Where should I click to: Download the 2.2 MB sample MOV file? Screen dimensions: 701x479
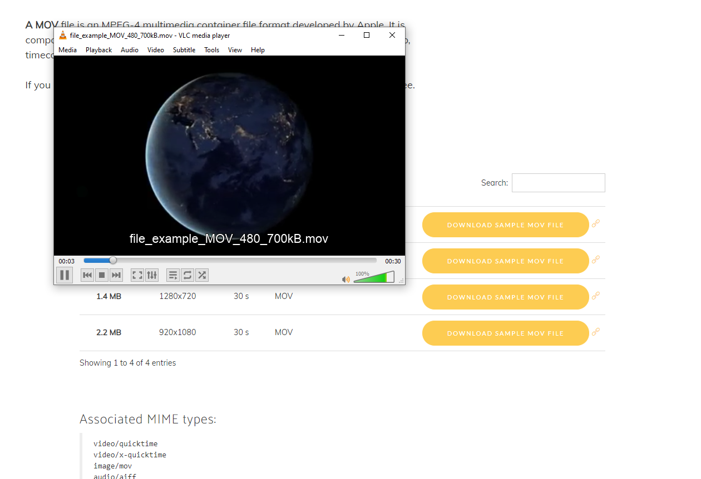click(x=505, y=333)
